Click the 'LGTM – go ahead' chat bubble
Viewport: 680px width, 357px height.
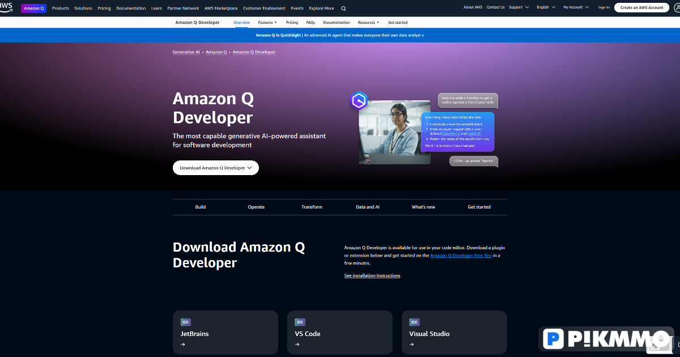[x=474, y=161]
